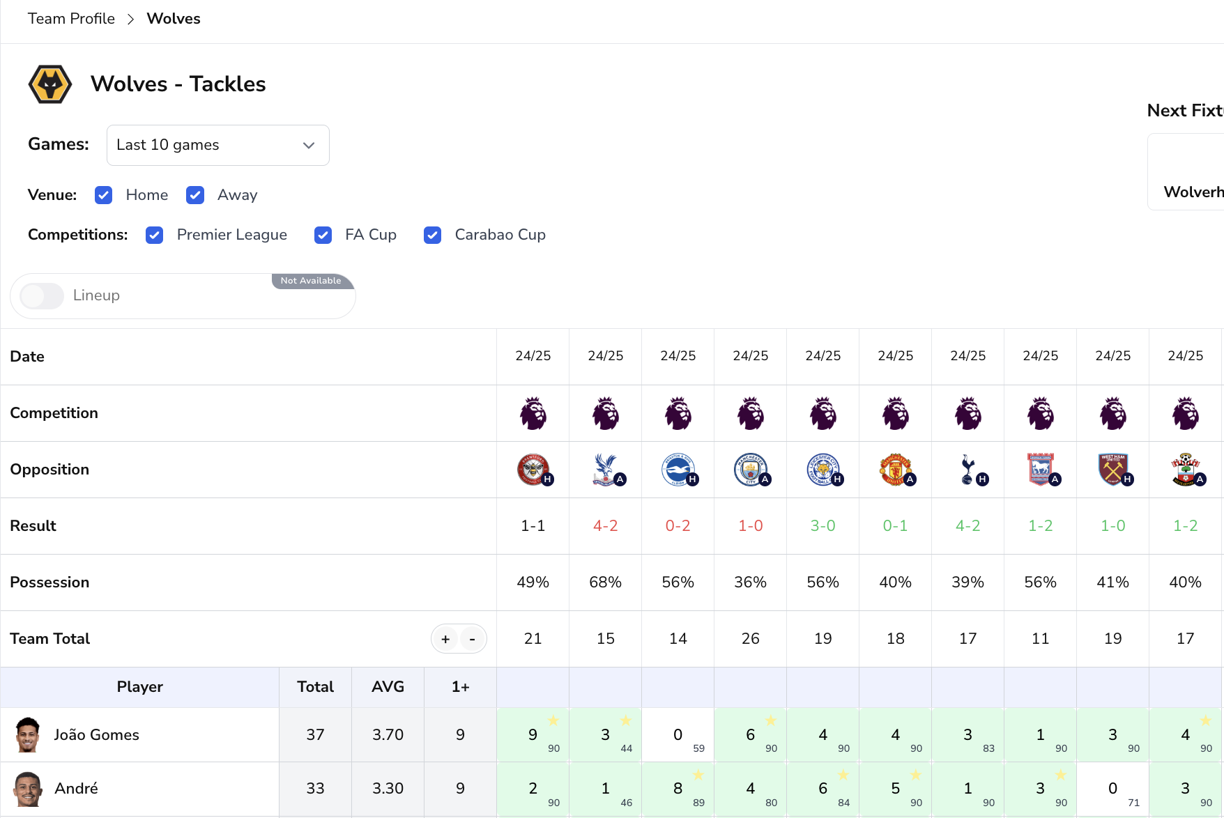The height and width of the screenshot is (818, 1224).
Task: Toggle the Lineup switch
Action: click(x=42, y=296)
